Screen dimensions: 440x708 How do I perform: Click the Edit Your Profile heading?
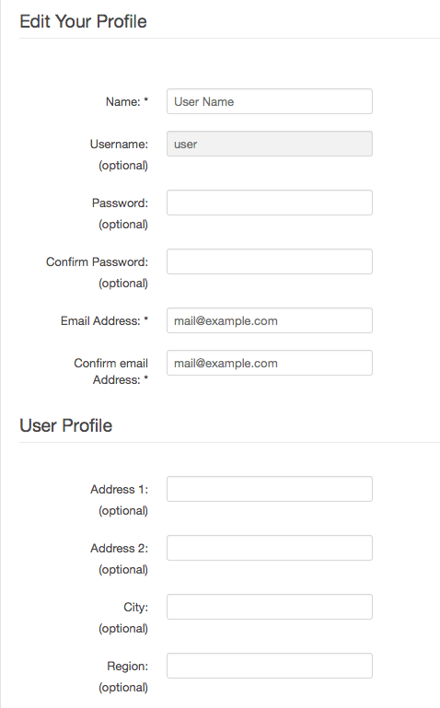point(83,22)
